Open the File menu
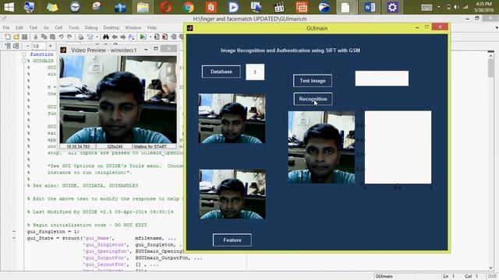 (x=6, y=28)
